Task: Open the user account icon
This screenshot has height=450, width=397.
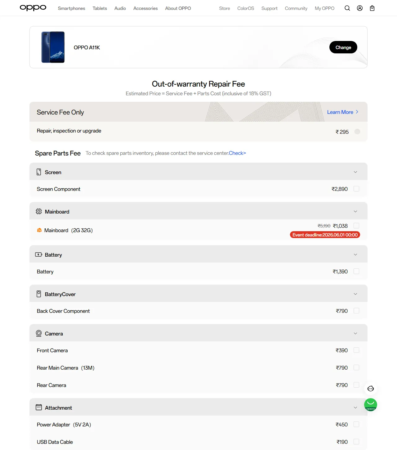Action: click(360, 8)
